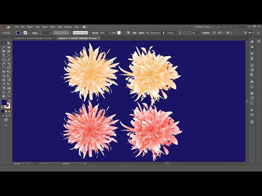Open the Help menu
Viewport: 262px width, 196px height.
pos(76,27)
